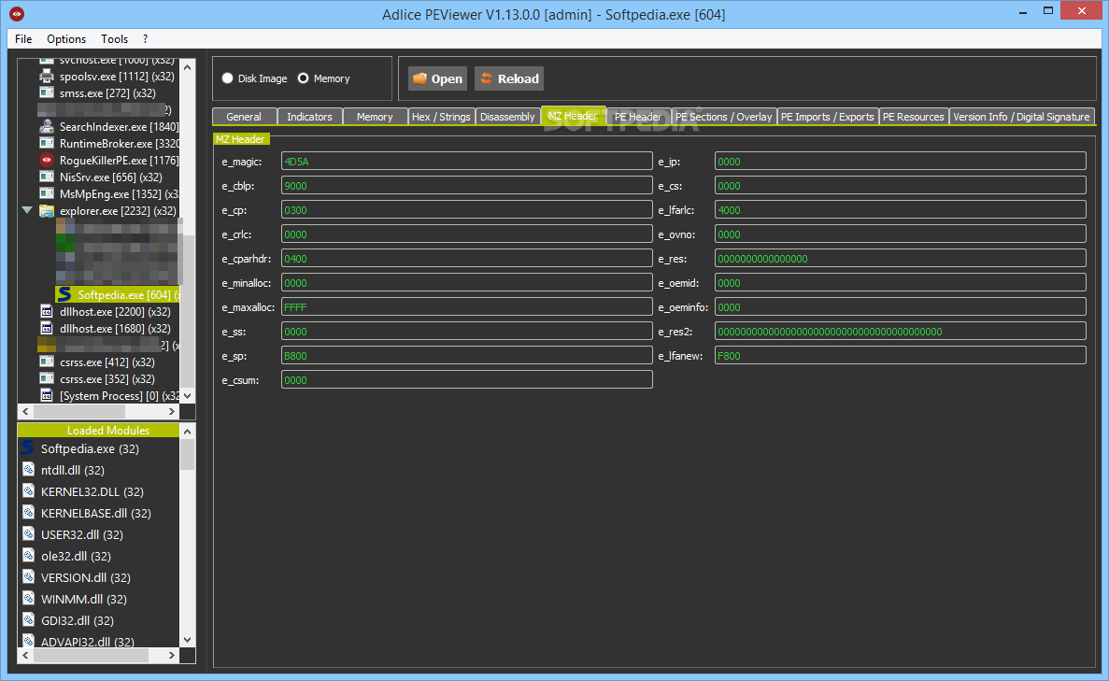Open the ? help menu
The width and height of the screenshot is (1109, 681).
(145, 39)
